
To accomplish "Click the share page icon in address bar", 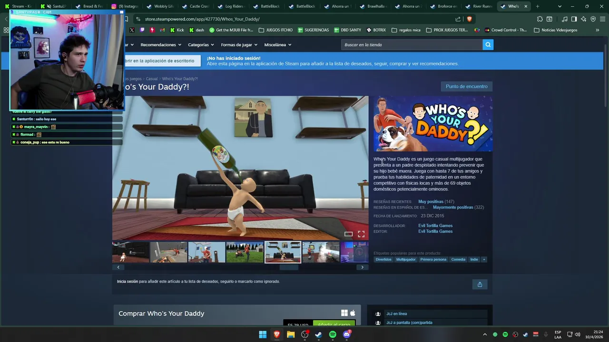I will coord(458,19).
